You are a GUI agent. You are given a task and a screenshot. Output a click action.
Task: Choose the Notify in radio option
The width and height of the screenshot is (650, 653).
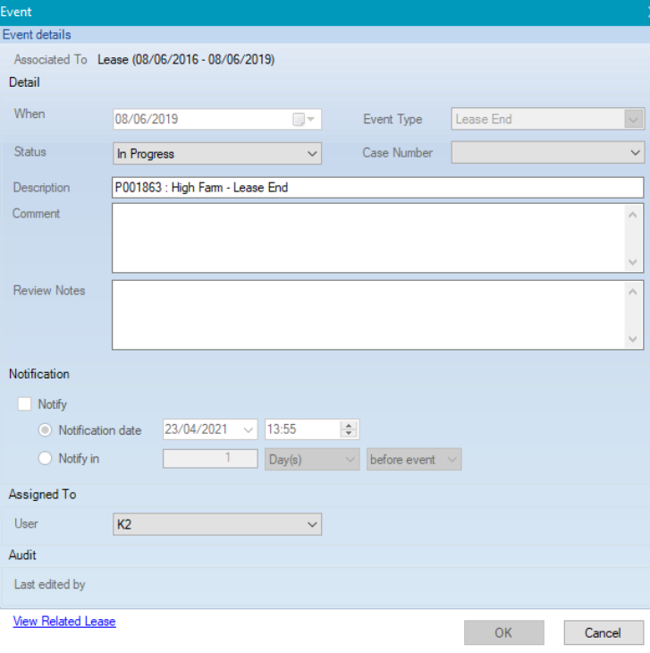46,459
